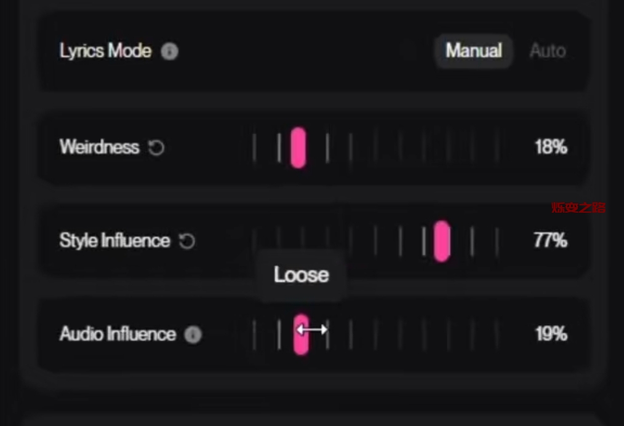Screen dimensions: 624x426
Task: Reset the Weirdness slider value
Action: (x=156, y=148)
